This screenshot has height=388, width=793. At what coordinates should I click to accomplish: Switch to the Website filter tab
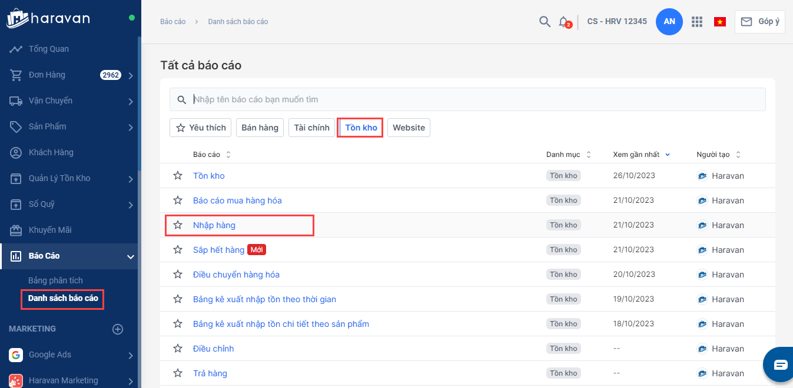click(409, 128)
